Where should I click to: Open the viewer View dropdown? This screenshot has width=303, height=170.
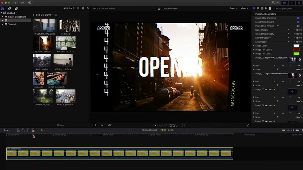tap(244, 8)
